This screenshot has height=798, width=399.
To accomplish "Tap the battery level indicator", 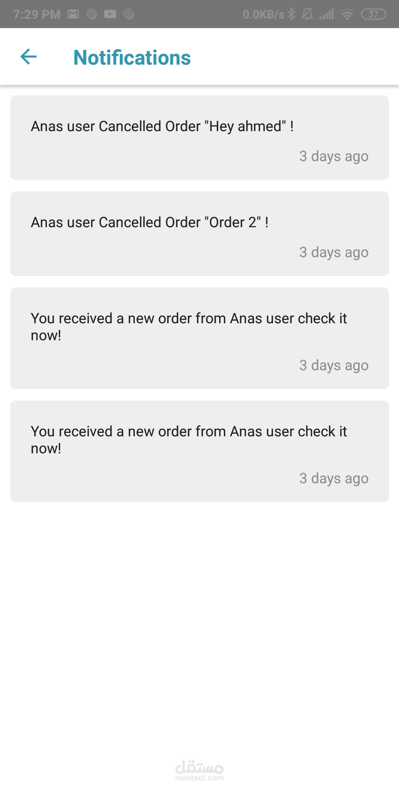I will (373, 14).
